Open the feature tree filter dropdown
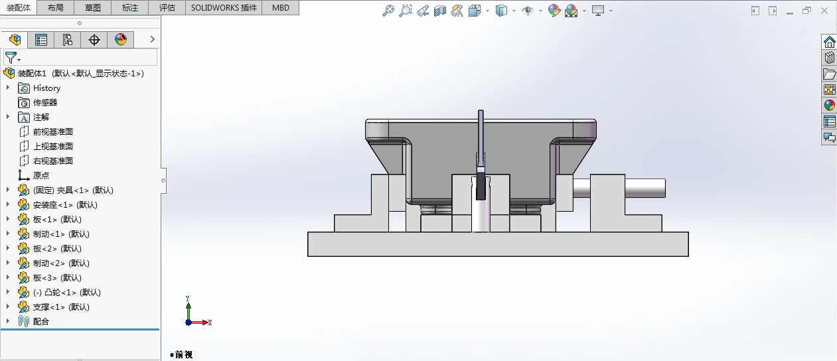 click(x=13, y=58)
